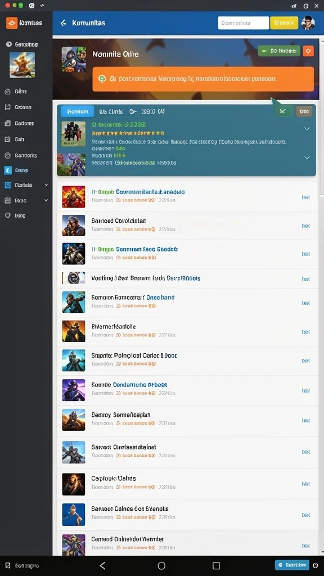Expand the second teal panel entry chevron
This screenshot has width=324, height=576.
point(307,157)
